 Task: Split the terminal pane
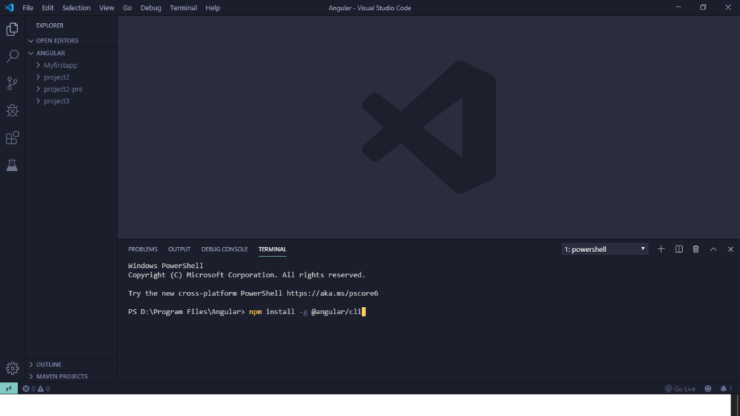coord(679,249)
